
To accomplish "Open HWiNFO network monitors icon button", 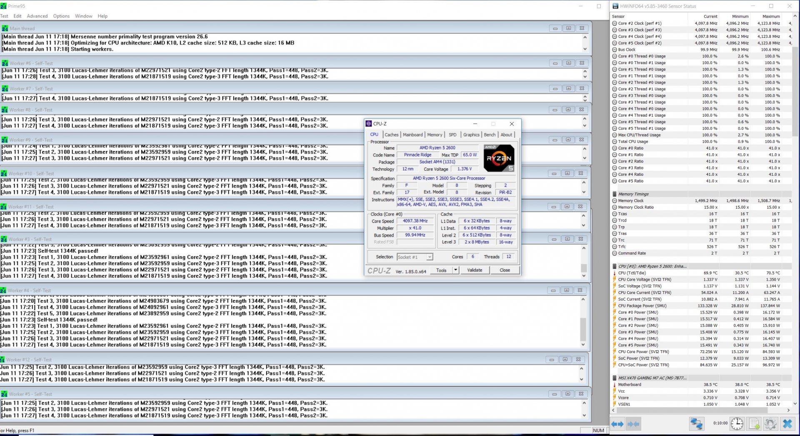I will (x=696, y=424).
